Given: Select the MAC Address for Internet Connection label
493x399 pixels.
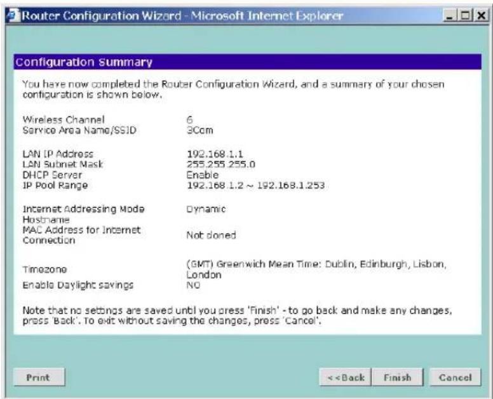Looking at the screenshot, I should click(81, 235).
